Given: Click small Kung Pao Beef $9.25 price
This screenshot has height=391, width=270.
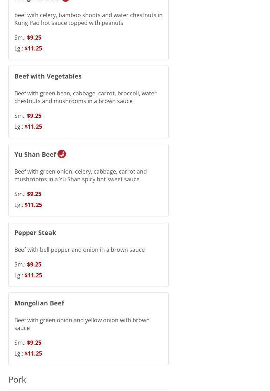Looking at the screenshot, I should [34, 38].
